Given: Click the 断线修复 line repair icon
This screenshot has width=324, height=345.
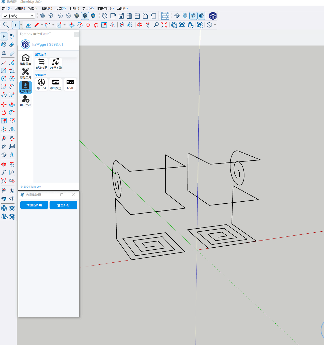Looking at the screenshot, I should point(41,64).
